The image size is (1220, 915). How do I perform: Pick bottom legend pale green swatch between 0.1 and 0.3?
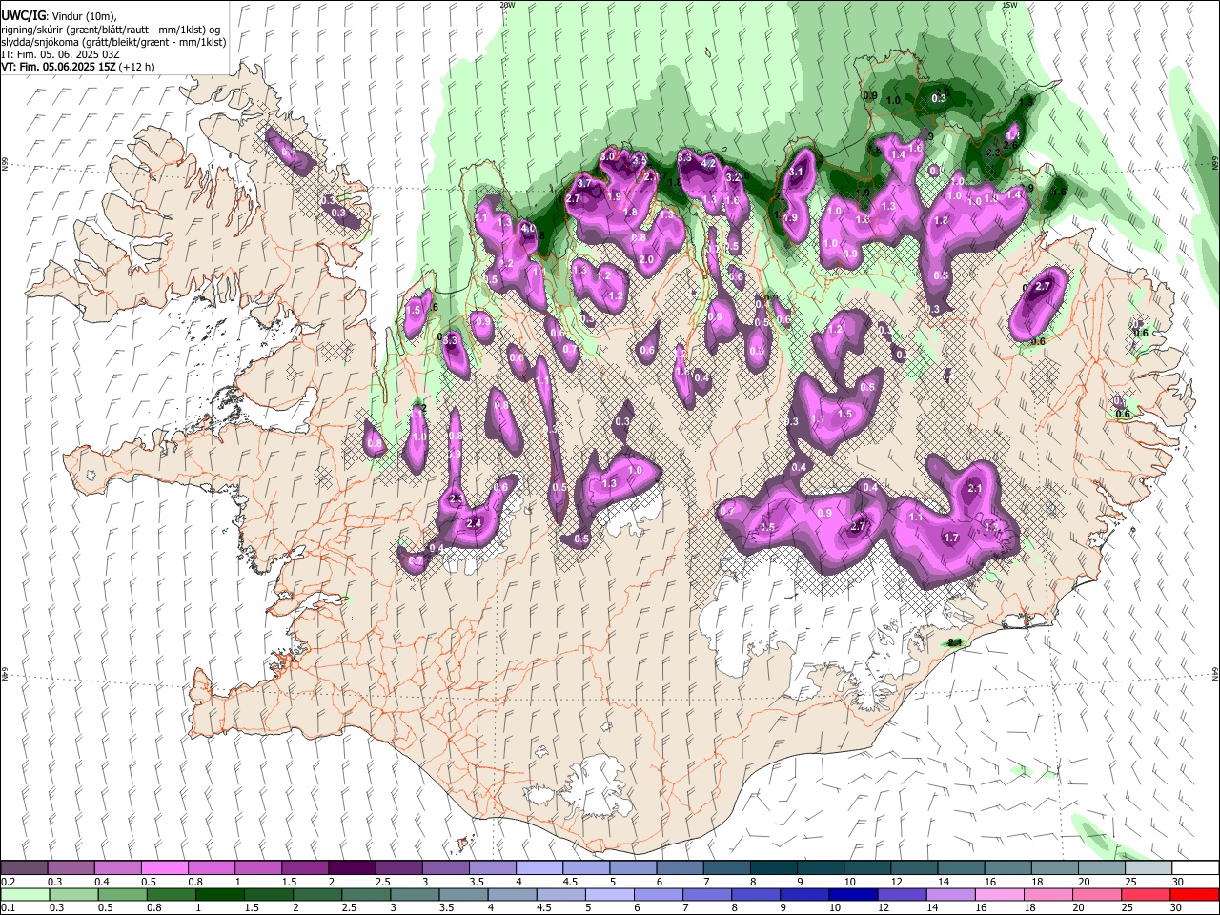[x=25, y=894]
